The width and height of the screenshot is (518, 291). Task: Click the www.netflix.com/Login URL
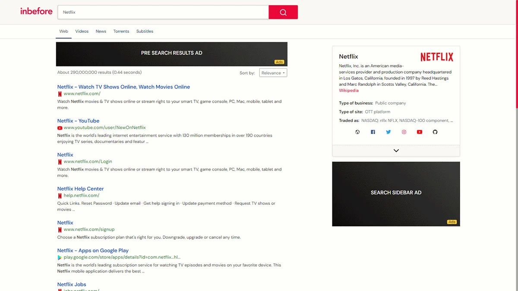pos(88,162)
